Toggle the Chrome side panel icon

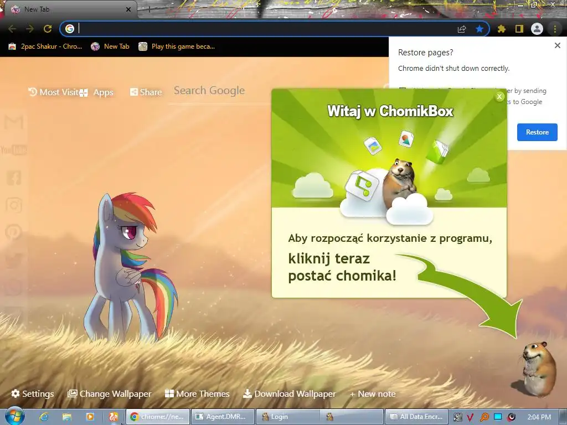(519, 29)
